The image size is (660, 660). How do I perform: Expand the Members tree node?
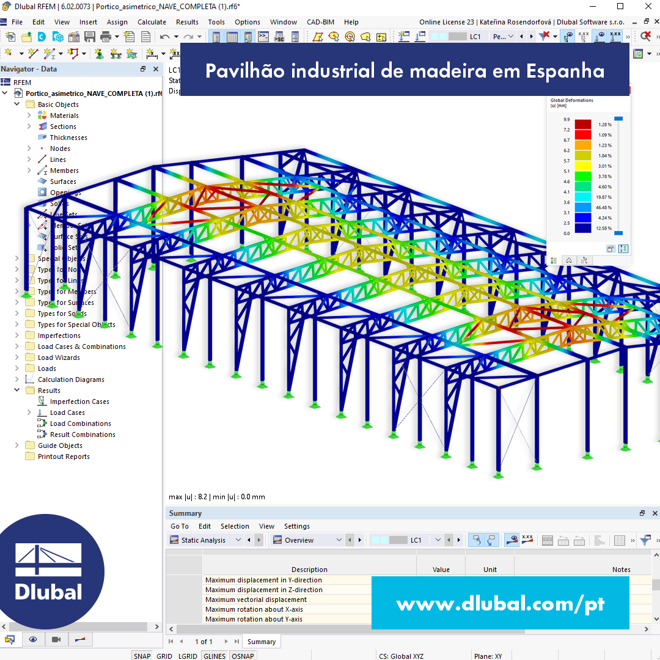click(29, 170)
